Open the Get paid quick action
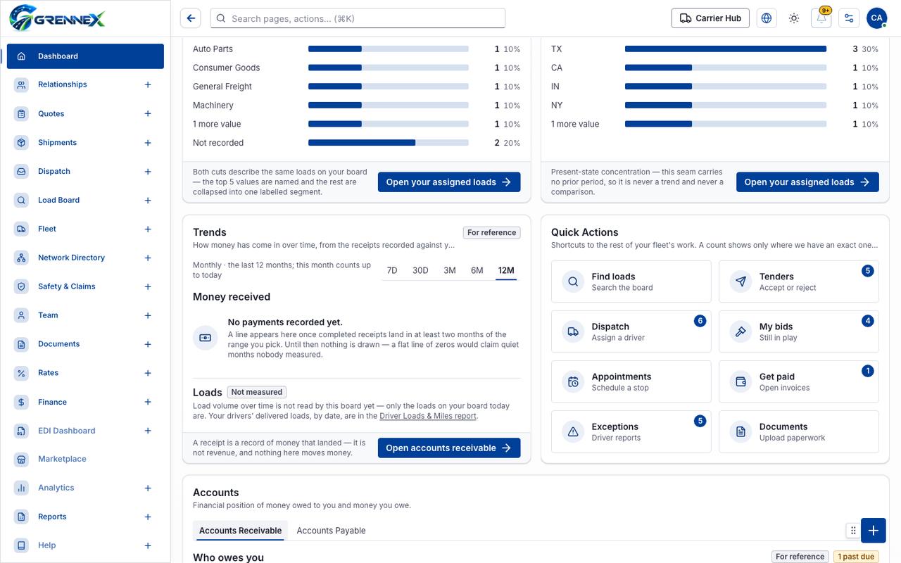This screenshot has height=563, width=901. click(x=799, y=381)
